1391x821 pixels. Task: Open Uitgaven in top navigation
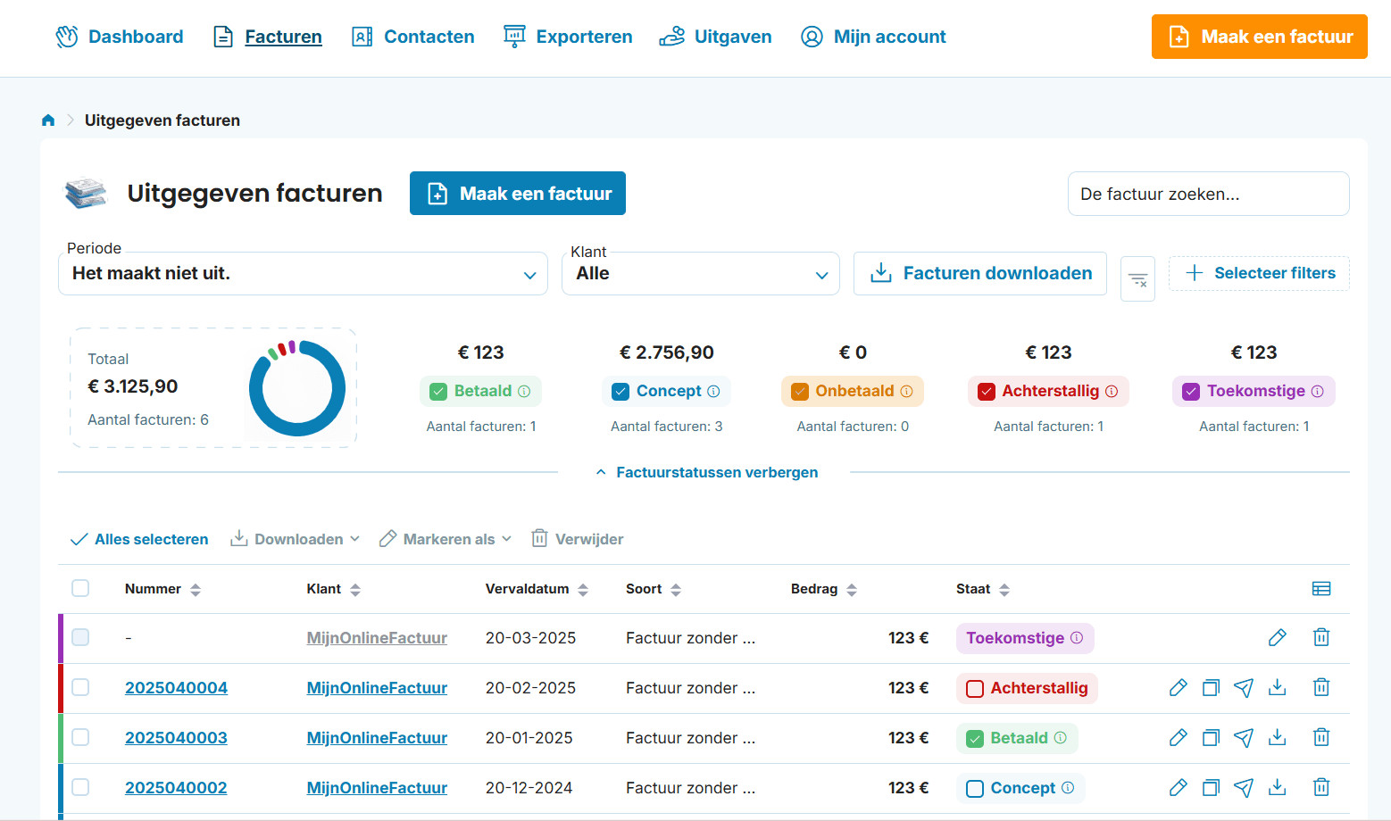[x=715, y=37]
